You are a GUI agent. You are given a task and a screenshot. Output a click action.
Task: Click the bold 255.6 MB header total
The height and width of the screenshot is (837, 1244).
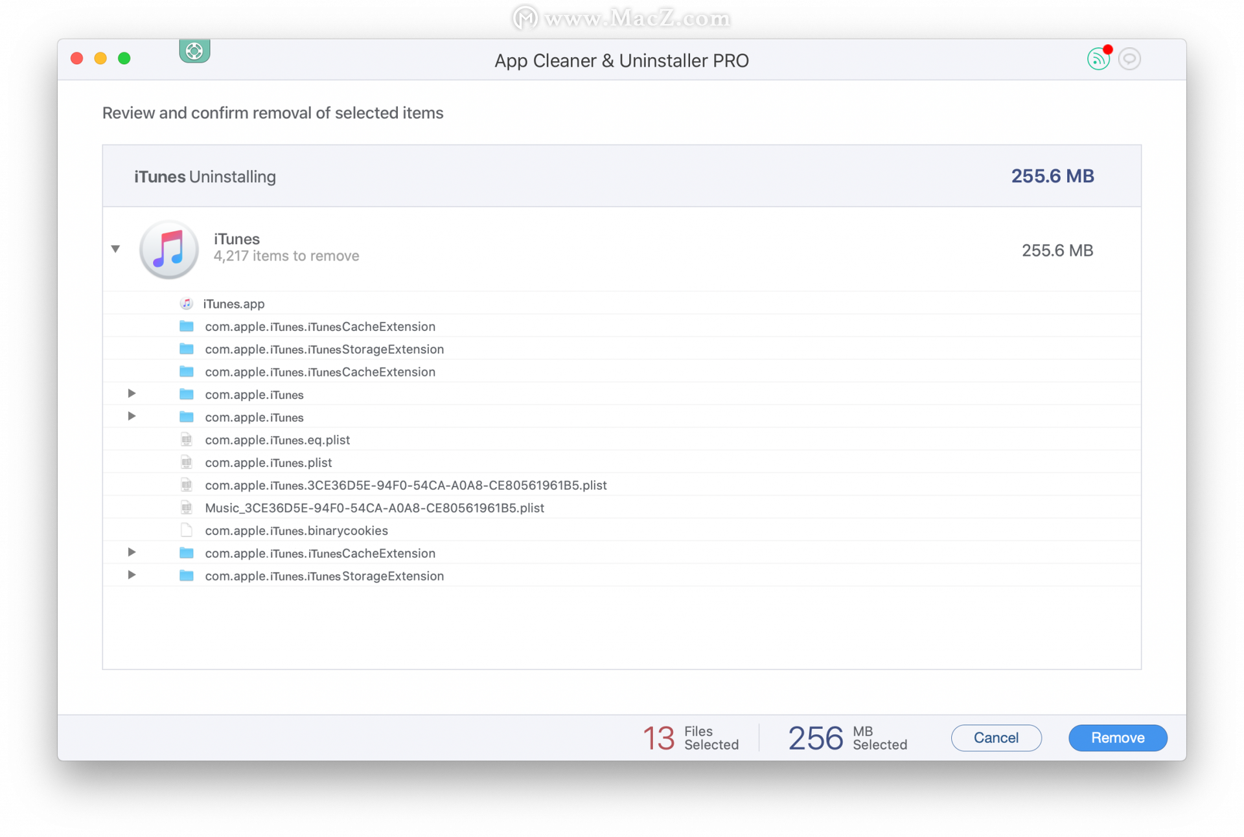1052,176
